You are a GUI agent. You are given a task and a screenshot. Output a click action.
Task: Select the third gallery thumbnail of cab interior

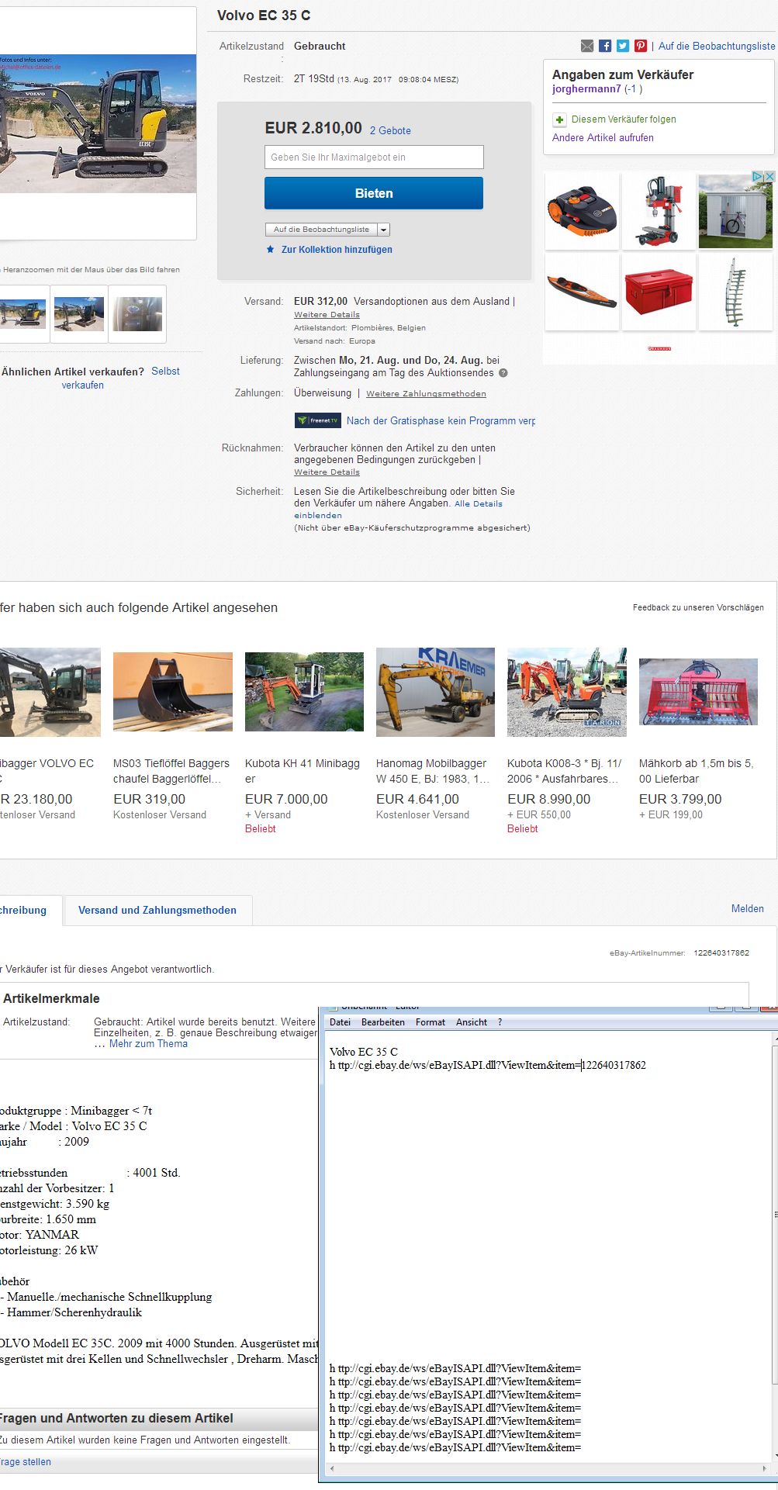pyautogui.click(x=137, y=313)
